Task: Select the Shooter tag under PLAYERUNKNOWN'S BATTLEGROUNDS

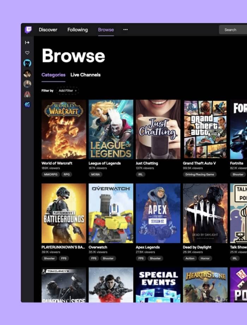Action: pos(49,258)
